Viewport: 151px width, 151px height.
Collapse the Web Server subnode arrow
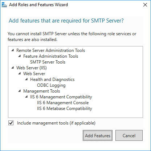pos(20,73)
